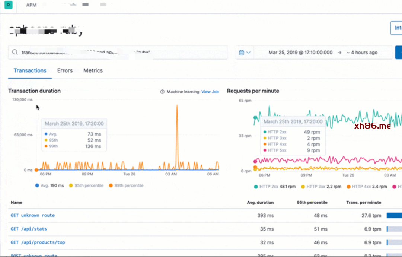Click the teal HTTP 2xx legend dot

click(256, 187)
